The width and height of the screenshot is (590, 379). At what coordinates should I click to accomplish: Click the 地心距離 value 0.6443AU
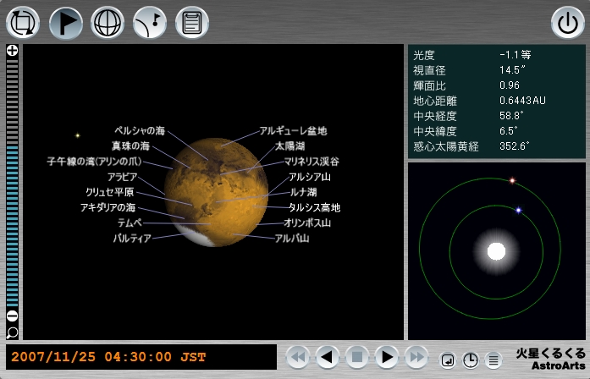click(x=522, y=101)
